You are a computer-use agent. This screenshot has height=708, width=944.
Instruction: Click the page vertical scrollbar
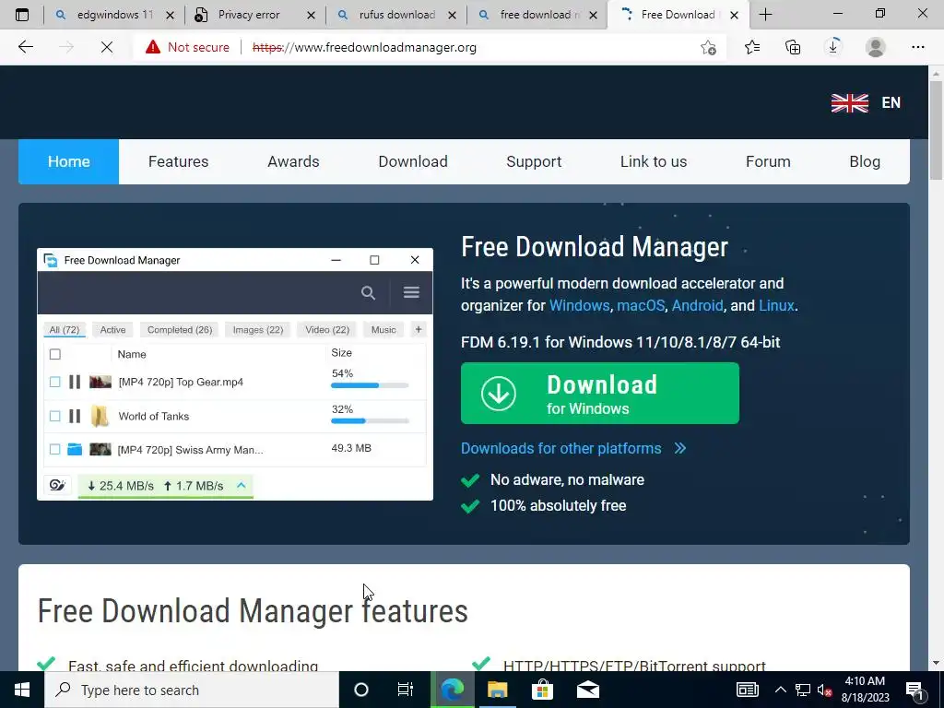(936, 129)
